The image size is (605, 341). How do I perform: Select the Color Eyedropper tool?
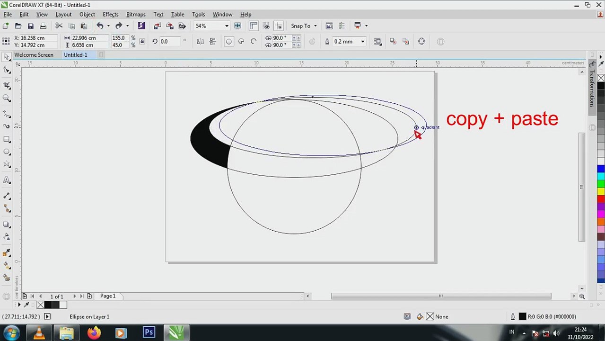click(x=7, y=253)
